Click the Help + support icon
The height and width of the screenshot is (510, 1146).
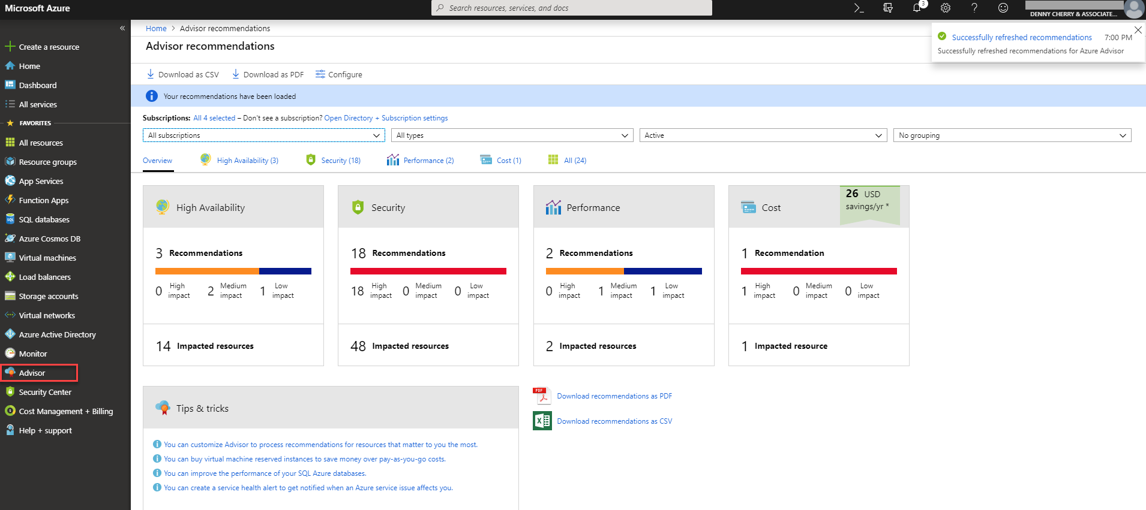[x=10, y=430]
